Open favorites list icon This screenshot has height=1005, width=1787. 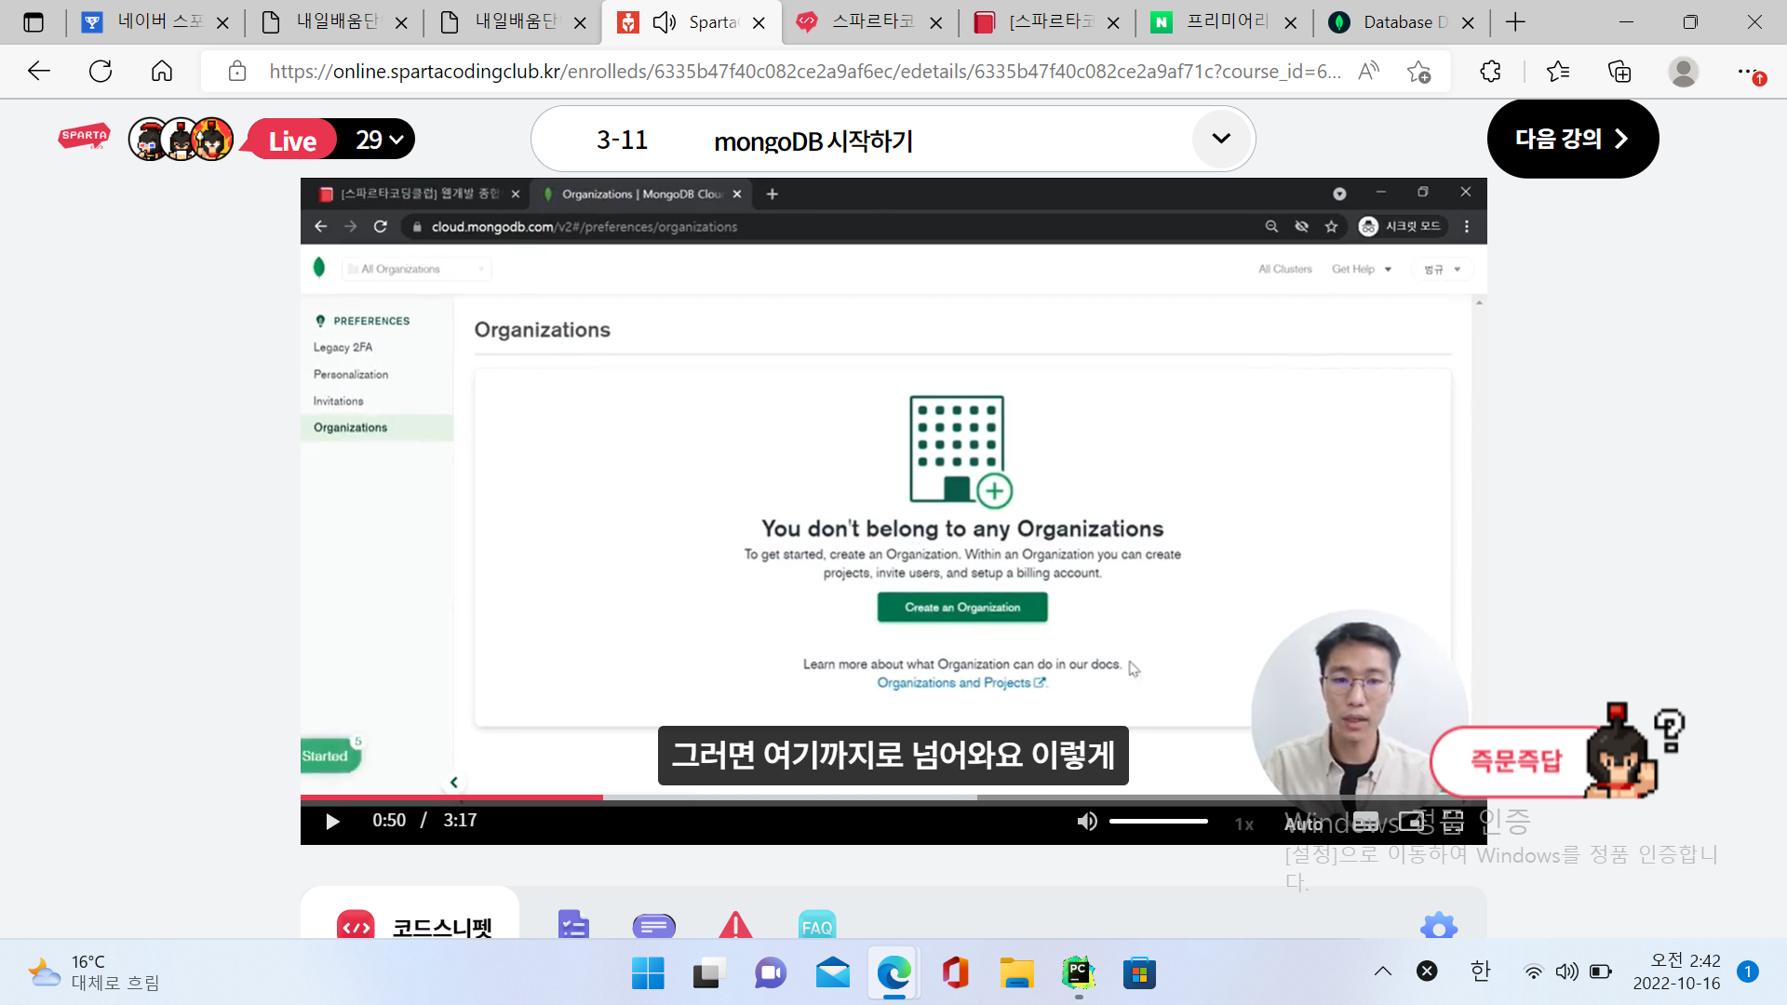click(x=1557, y=71)
